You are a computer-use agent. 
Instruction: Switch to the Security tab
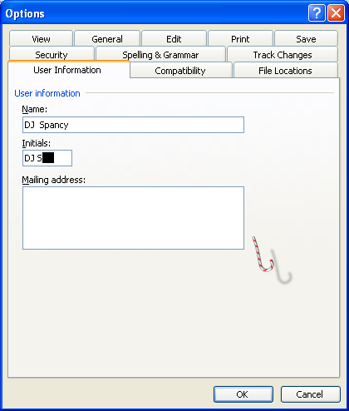tap(52, 54)
